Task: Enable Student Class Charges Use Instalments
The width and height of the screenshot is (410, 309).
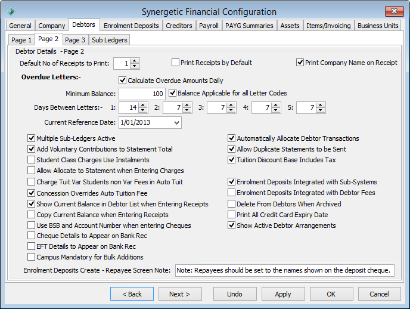Action: point(31,160)
